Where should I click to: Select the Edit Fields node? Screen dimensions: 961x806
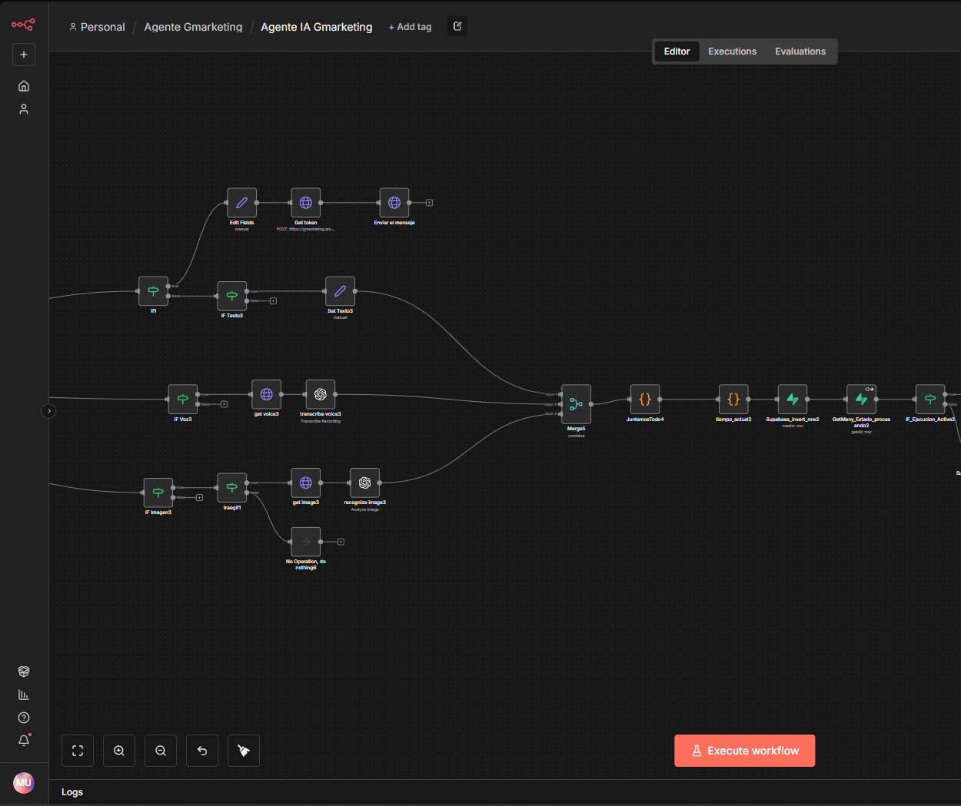(241, 203)
